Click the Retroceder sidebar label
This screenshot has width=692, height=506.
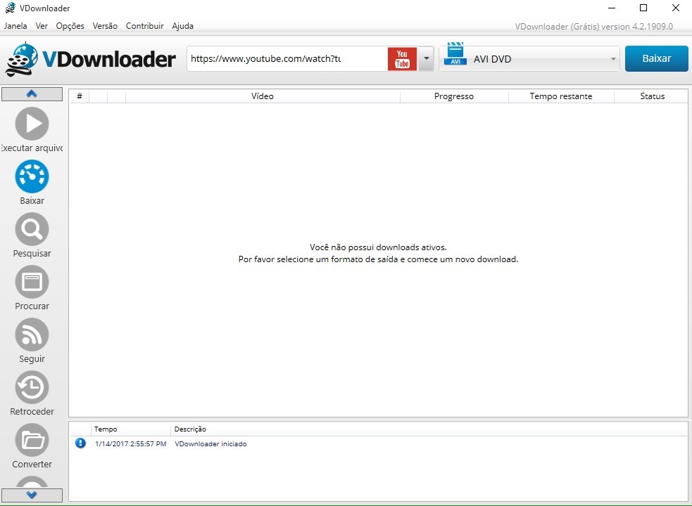tap(32, 412)
